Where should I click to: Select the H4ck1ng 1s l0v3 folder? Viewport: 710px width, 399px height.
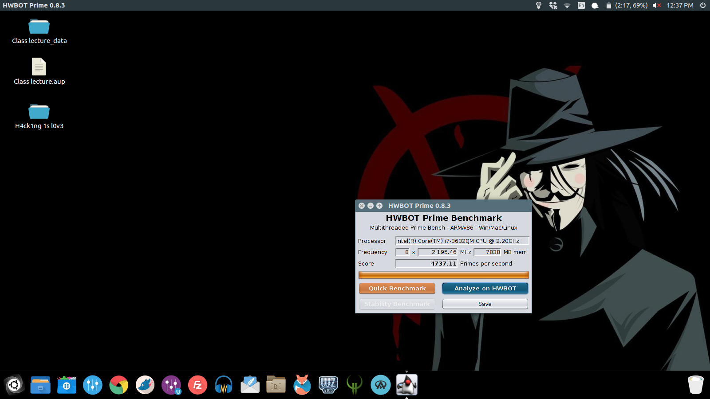pyautogui.click(x=39, y=116)
